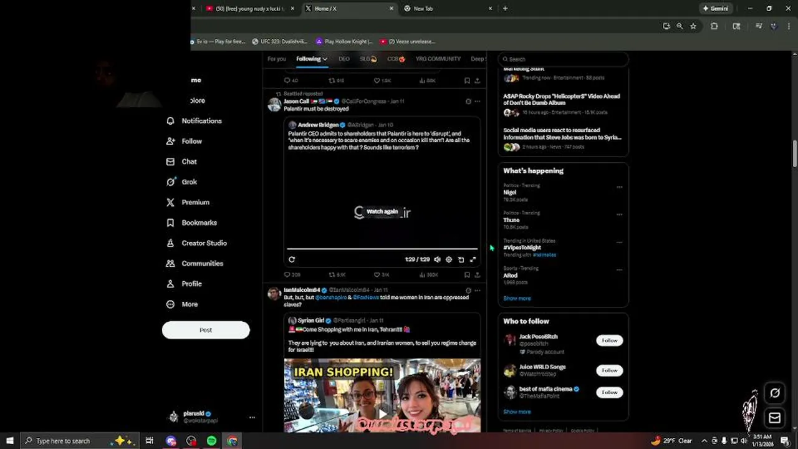Bookmark Jason Call's Palantir post

pos(467,274)
